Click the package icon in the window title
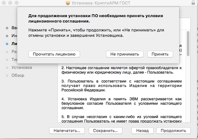The image size is (198, 139). point(68,3)
